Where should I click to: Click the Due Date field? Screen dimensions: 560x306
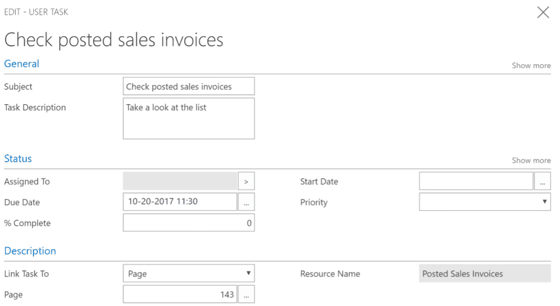pos(179,202)
